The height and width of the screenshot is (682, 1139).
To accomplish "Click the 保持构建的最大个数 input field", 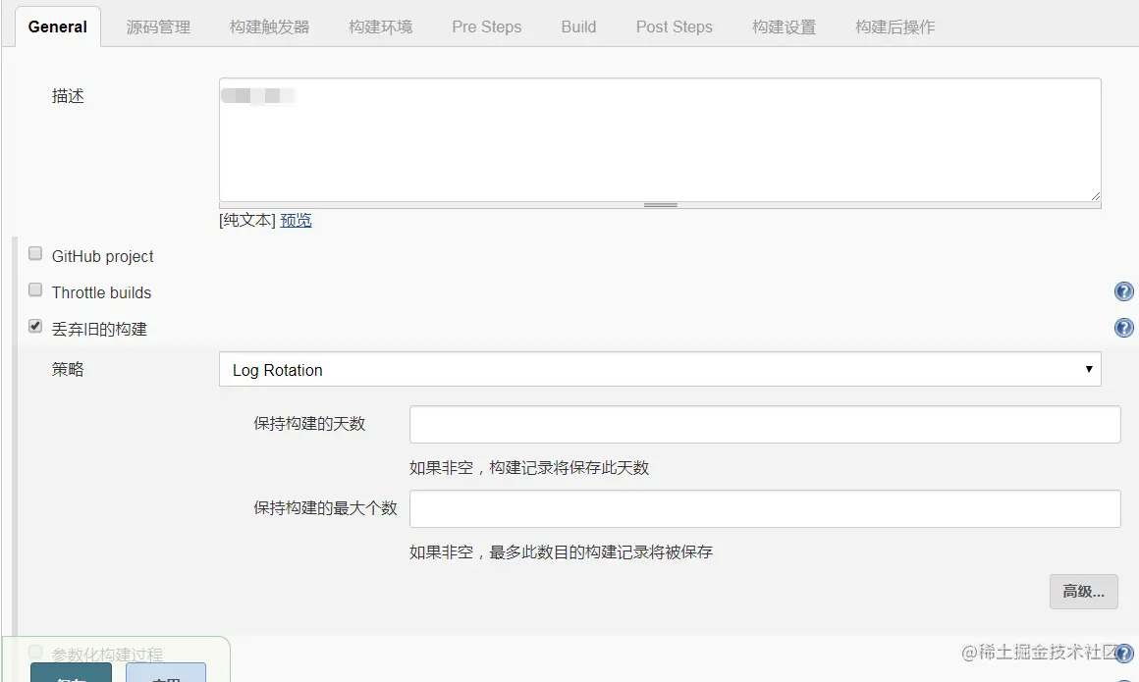I will point(766,508).
